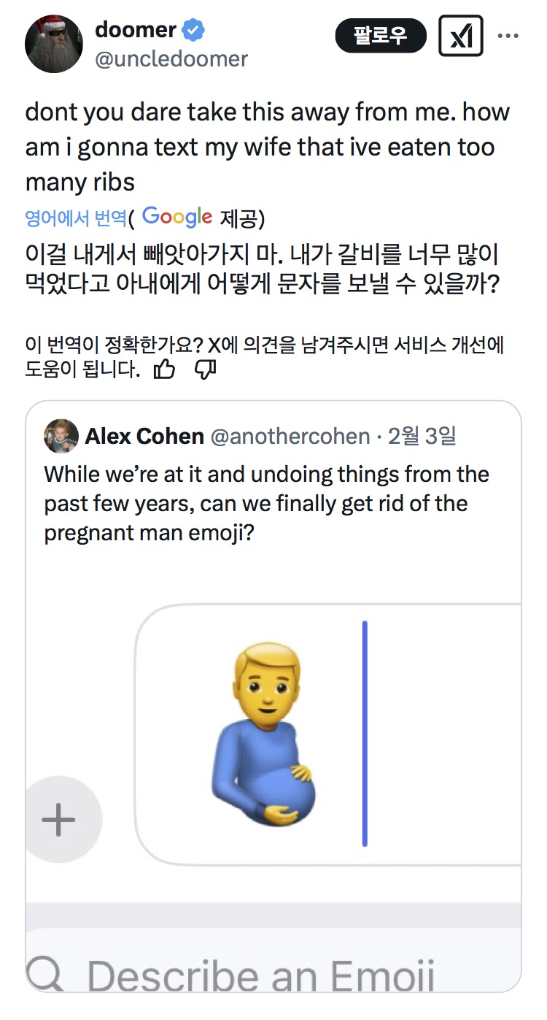The image size is (547, 1020).
Task: Click the @anothercohen handle
Action: point(290,437)
